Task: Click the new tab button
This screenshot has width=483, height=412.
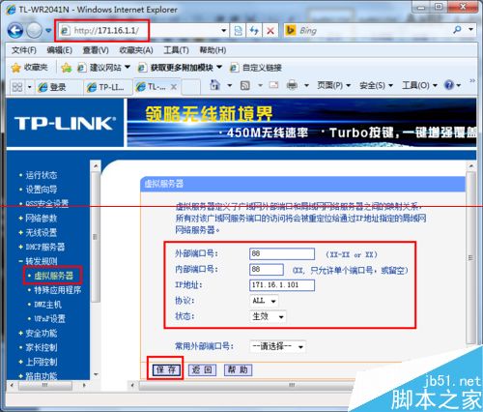Action: (x=190, y=87)
